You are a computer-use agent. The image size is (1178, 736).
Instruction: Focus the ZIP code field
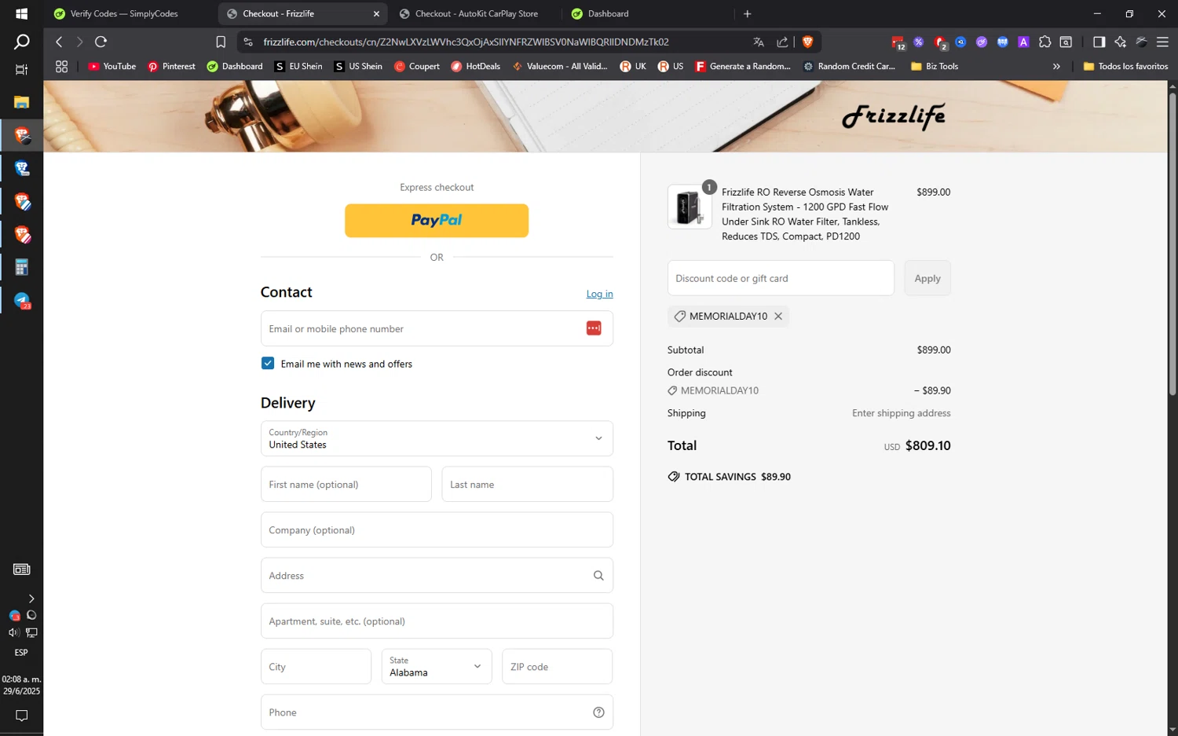click(557, 666)
